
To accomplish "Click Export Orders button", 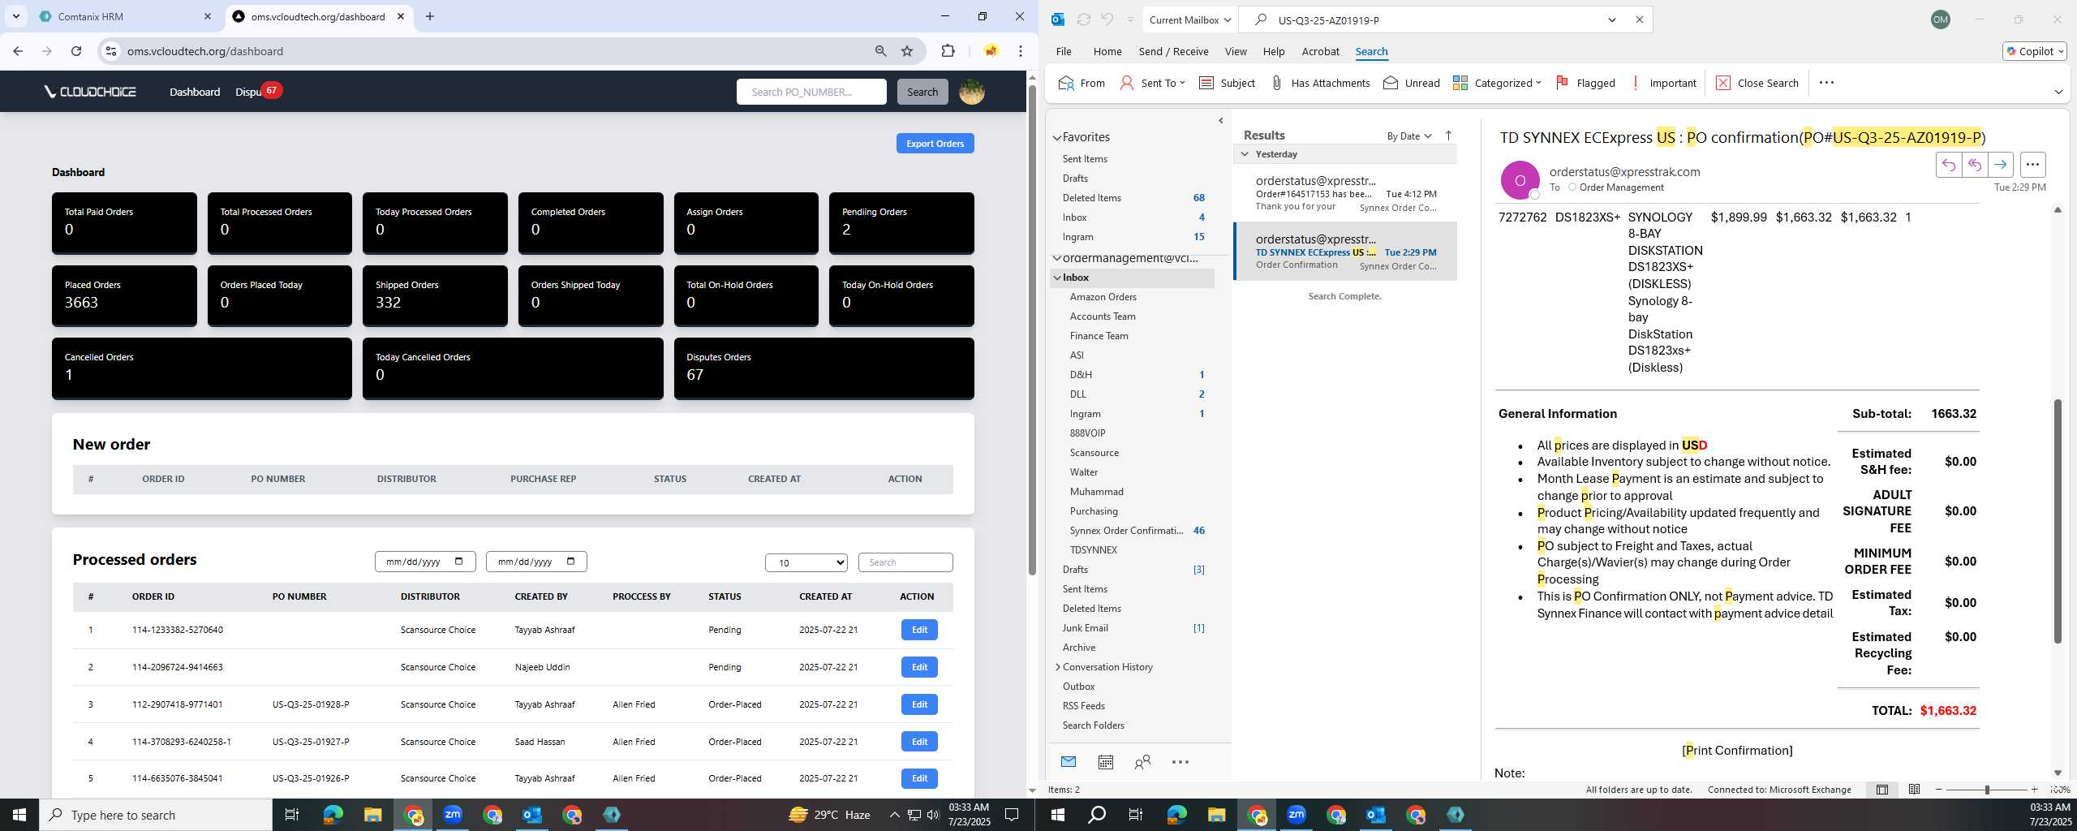I will (935, 144).
